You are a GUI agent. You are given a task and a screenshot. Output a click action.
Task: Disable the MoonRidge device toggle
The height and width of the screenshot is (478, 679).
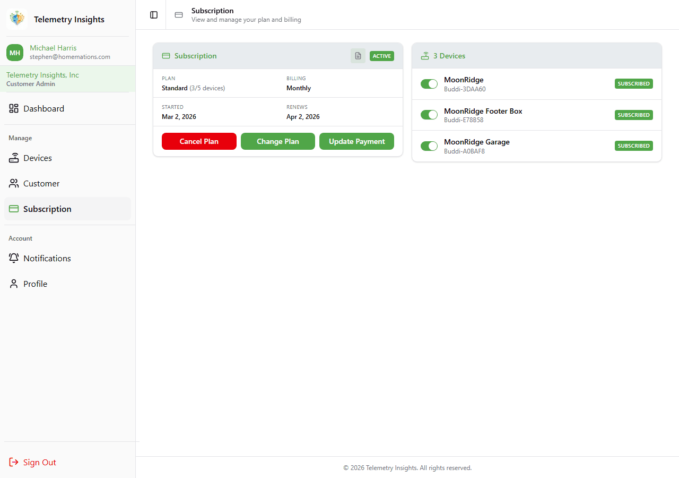(x=429, y=84)
